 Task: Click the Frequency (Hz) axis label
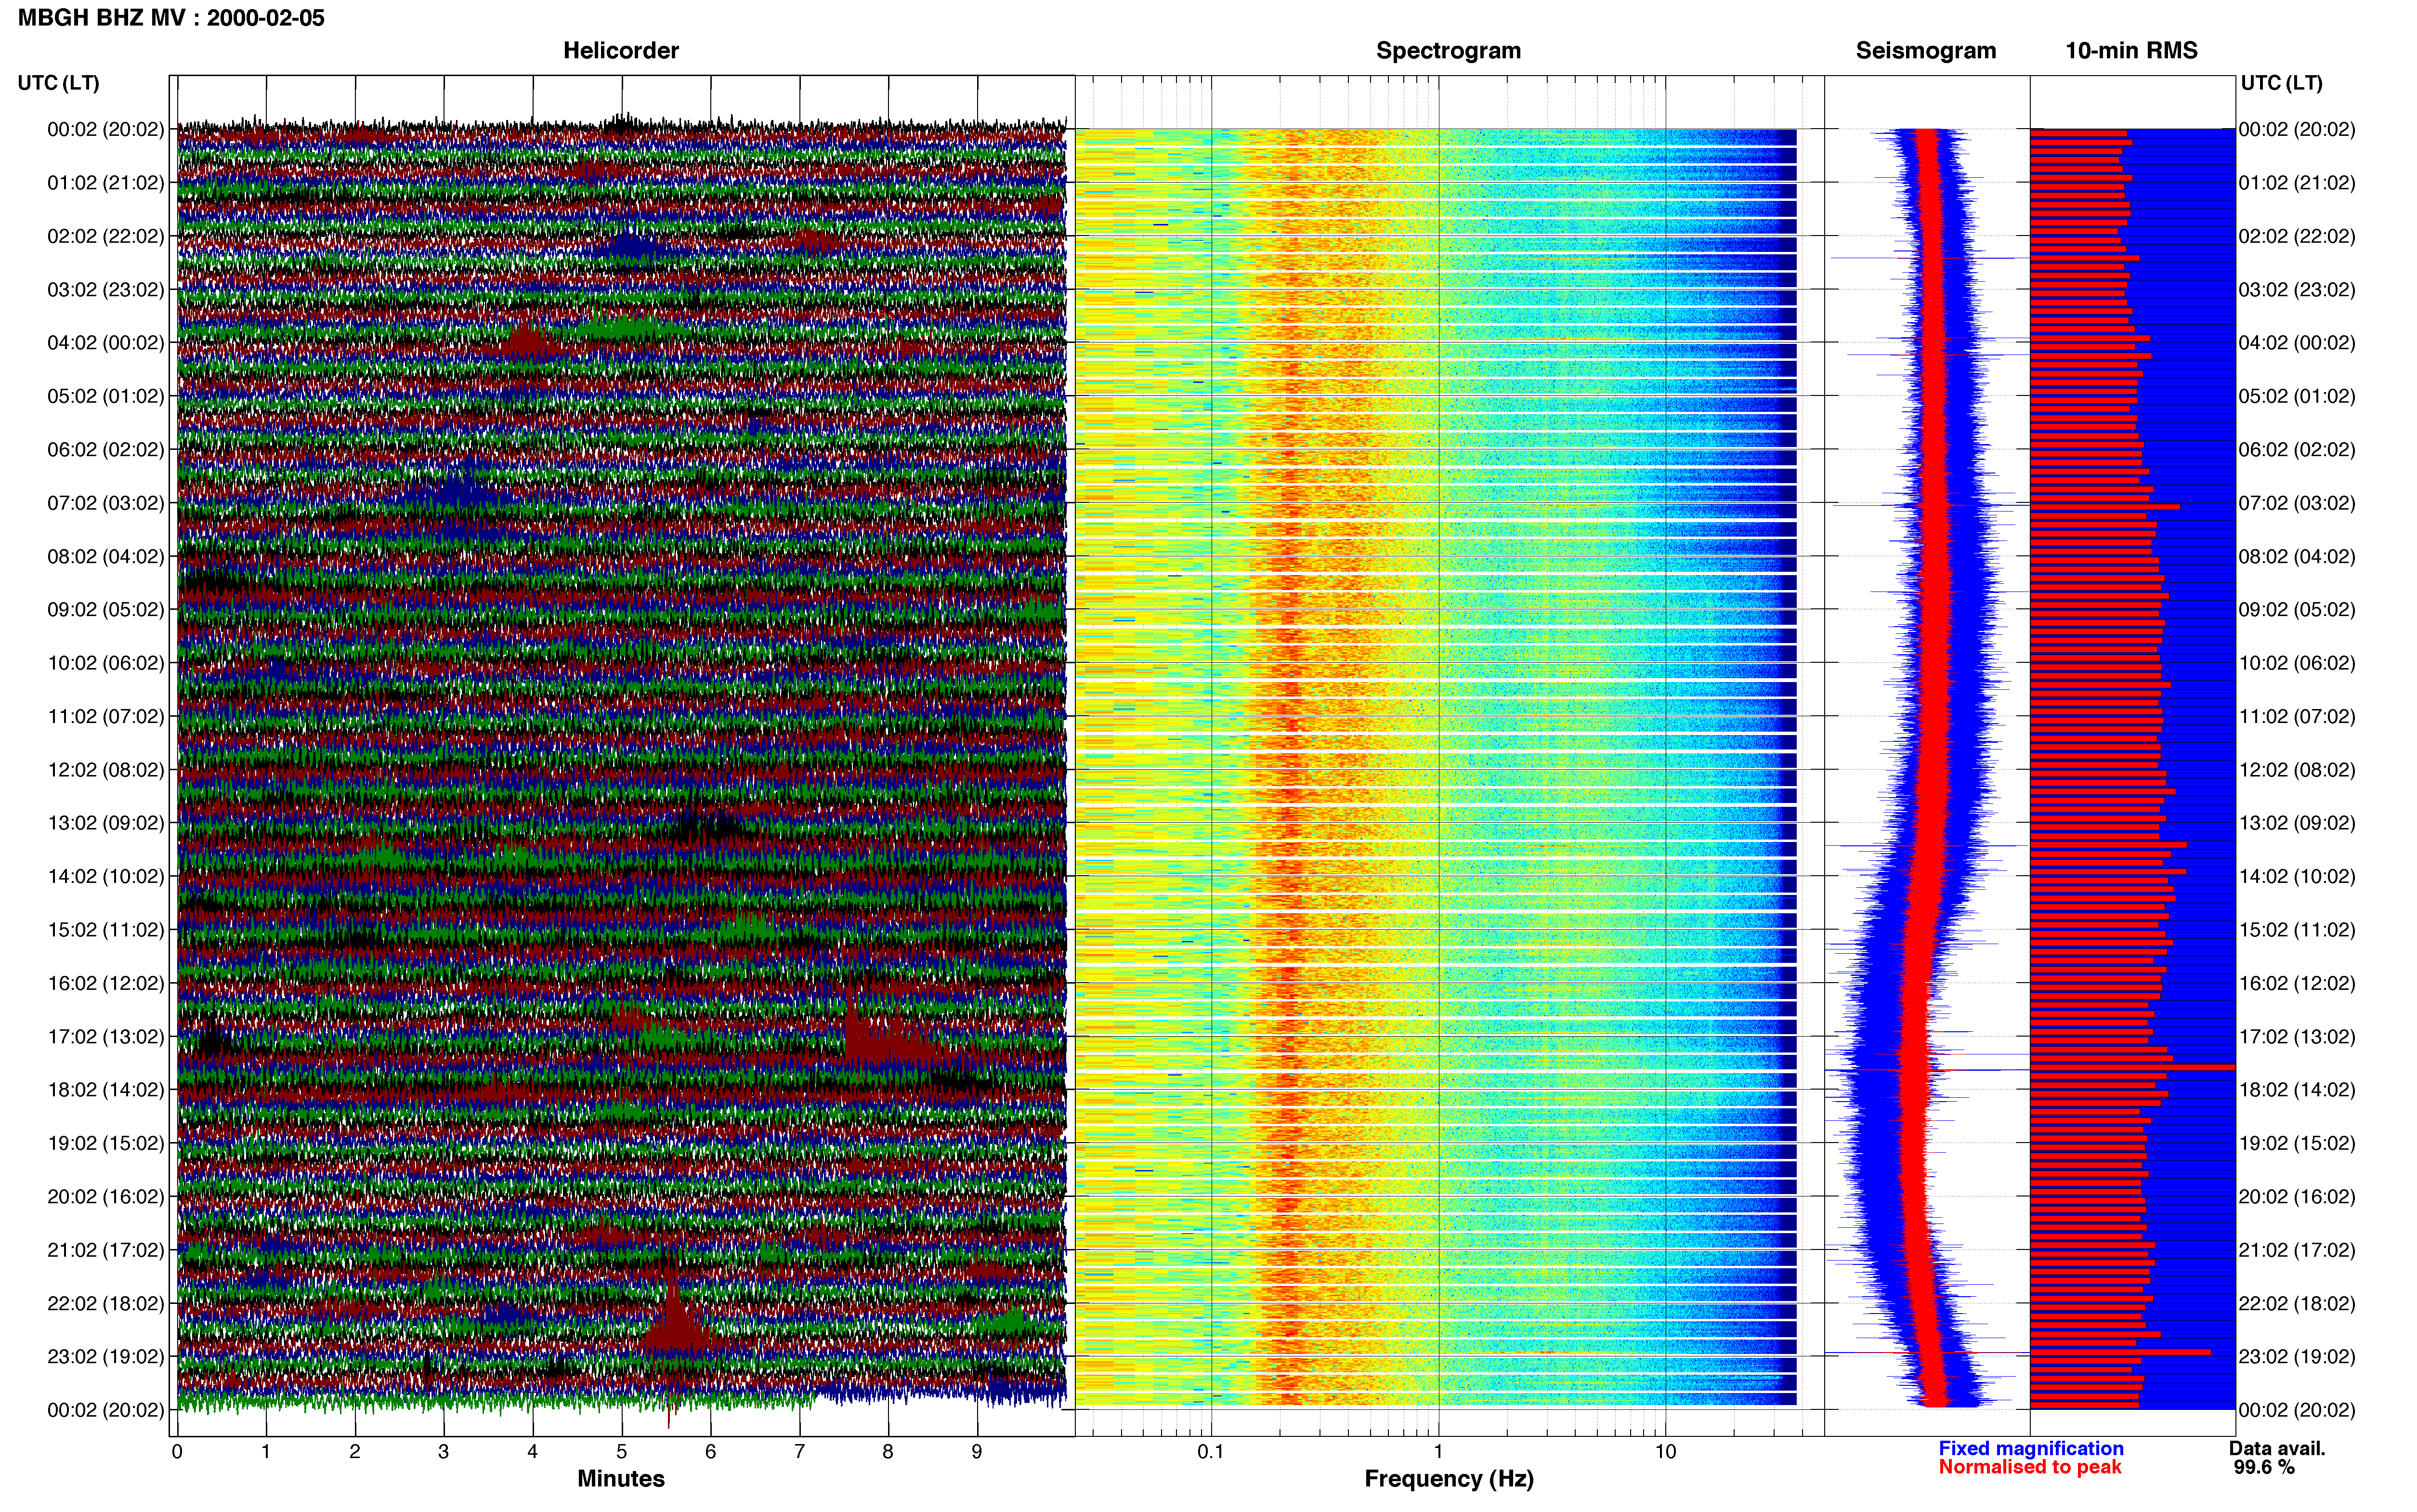[1449, 1479]
